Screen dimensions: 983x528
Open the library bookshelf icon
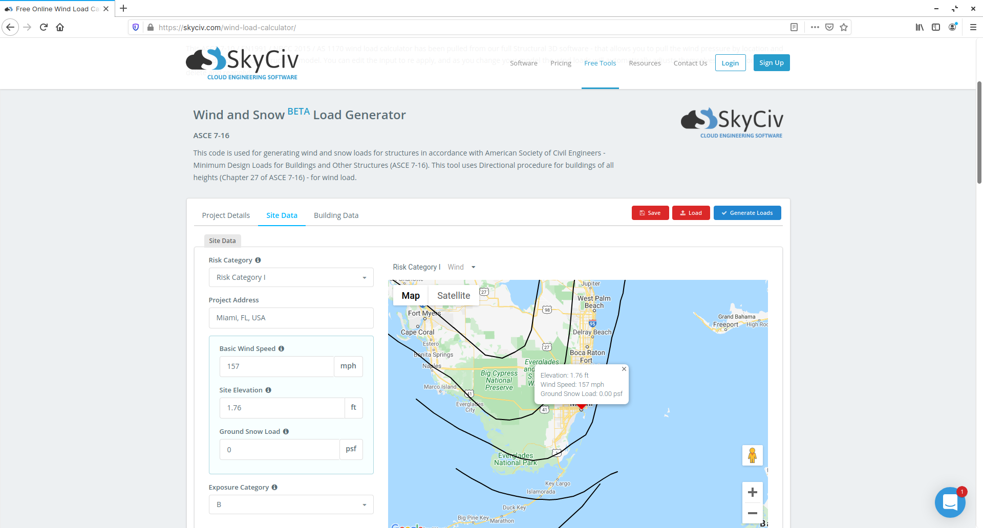point(920,27)
